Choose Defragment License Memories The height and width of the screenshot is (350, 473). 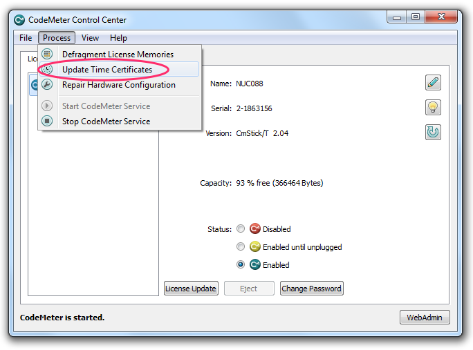119,55
